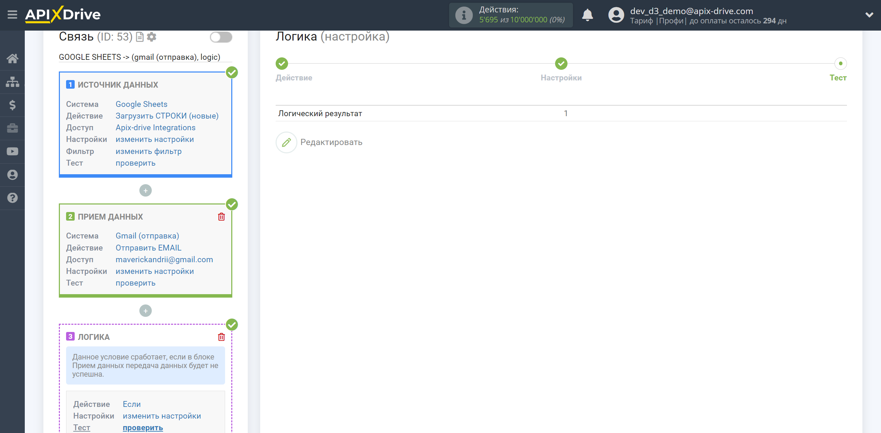The image size is (881, 433).
Task: Open Google Sheets system link
Action: (141, 104)
